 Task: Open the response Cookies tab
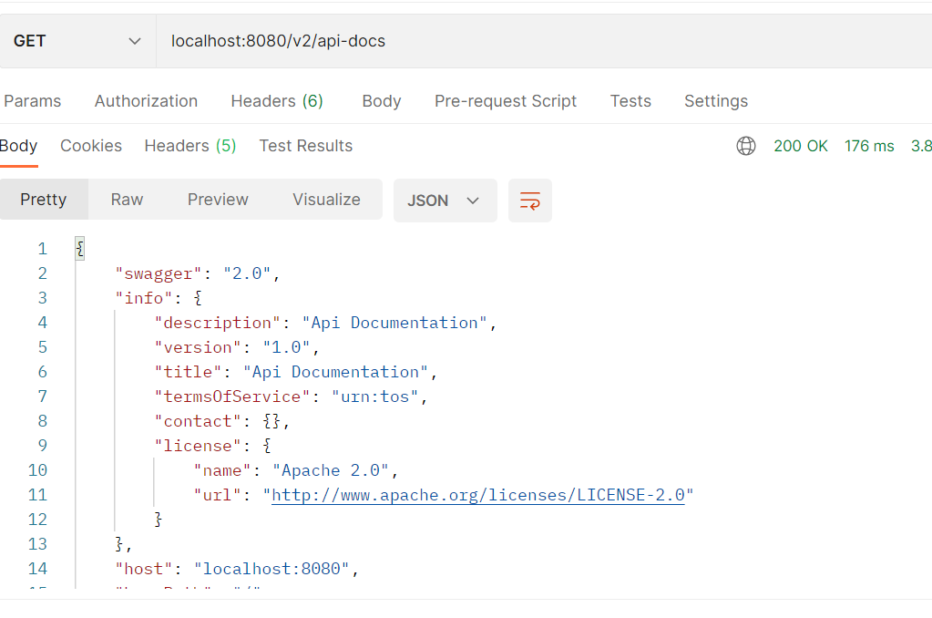[91, 146]
